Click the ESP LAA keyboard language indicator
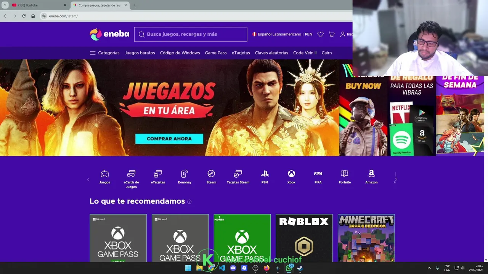This screenshot has height=274, width=488. (447, 268)
